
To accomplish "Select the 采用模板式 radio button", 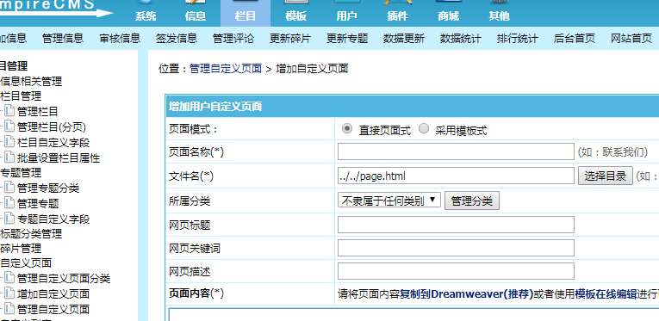I will click(424, 129).
